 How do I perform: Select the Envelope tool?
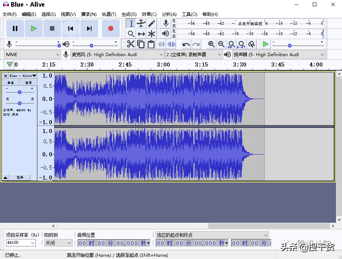pos(141,24)
